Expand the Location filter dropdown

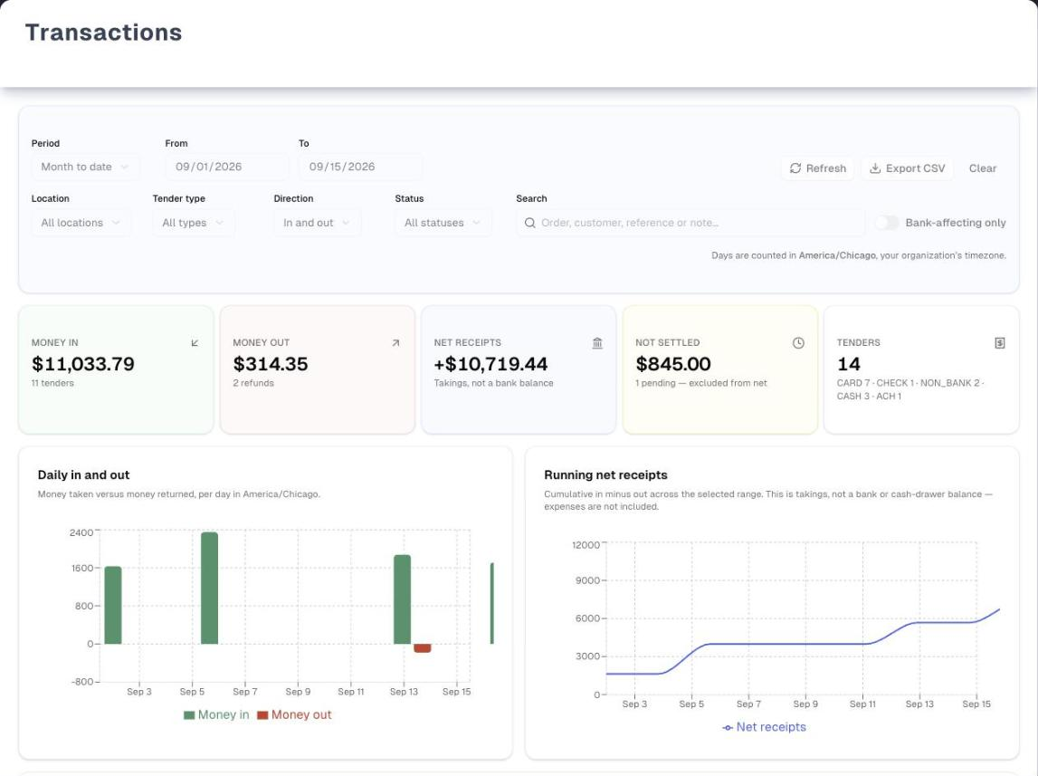pyautogui.click(x=81, y=223)
